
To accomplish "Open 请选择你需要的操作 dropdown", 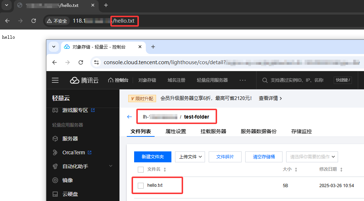I will (x=312, y=157).
